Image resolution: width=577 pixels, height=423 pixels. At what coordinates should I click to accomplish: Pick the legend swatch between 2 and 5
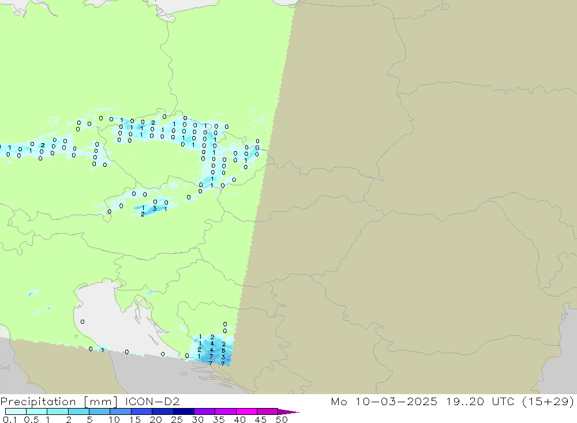click(78, 411)
